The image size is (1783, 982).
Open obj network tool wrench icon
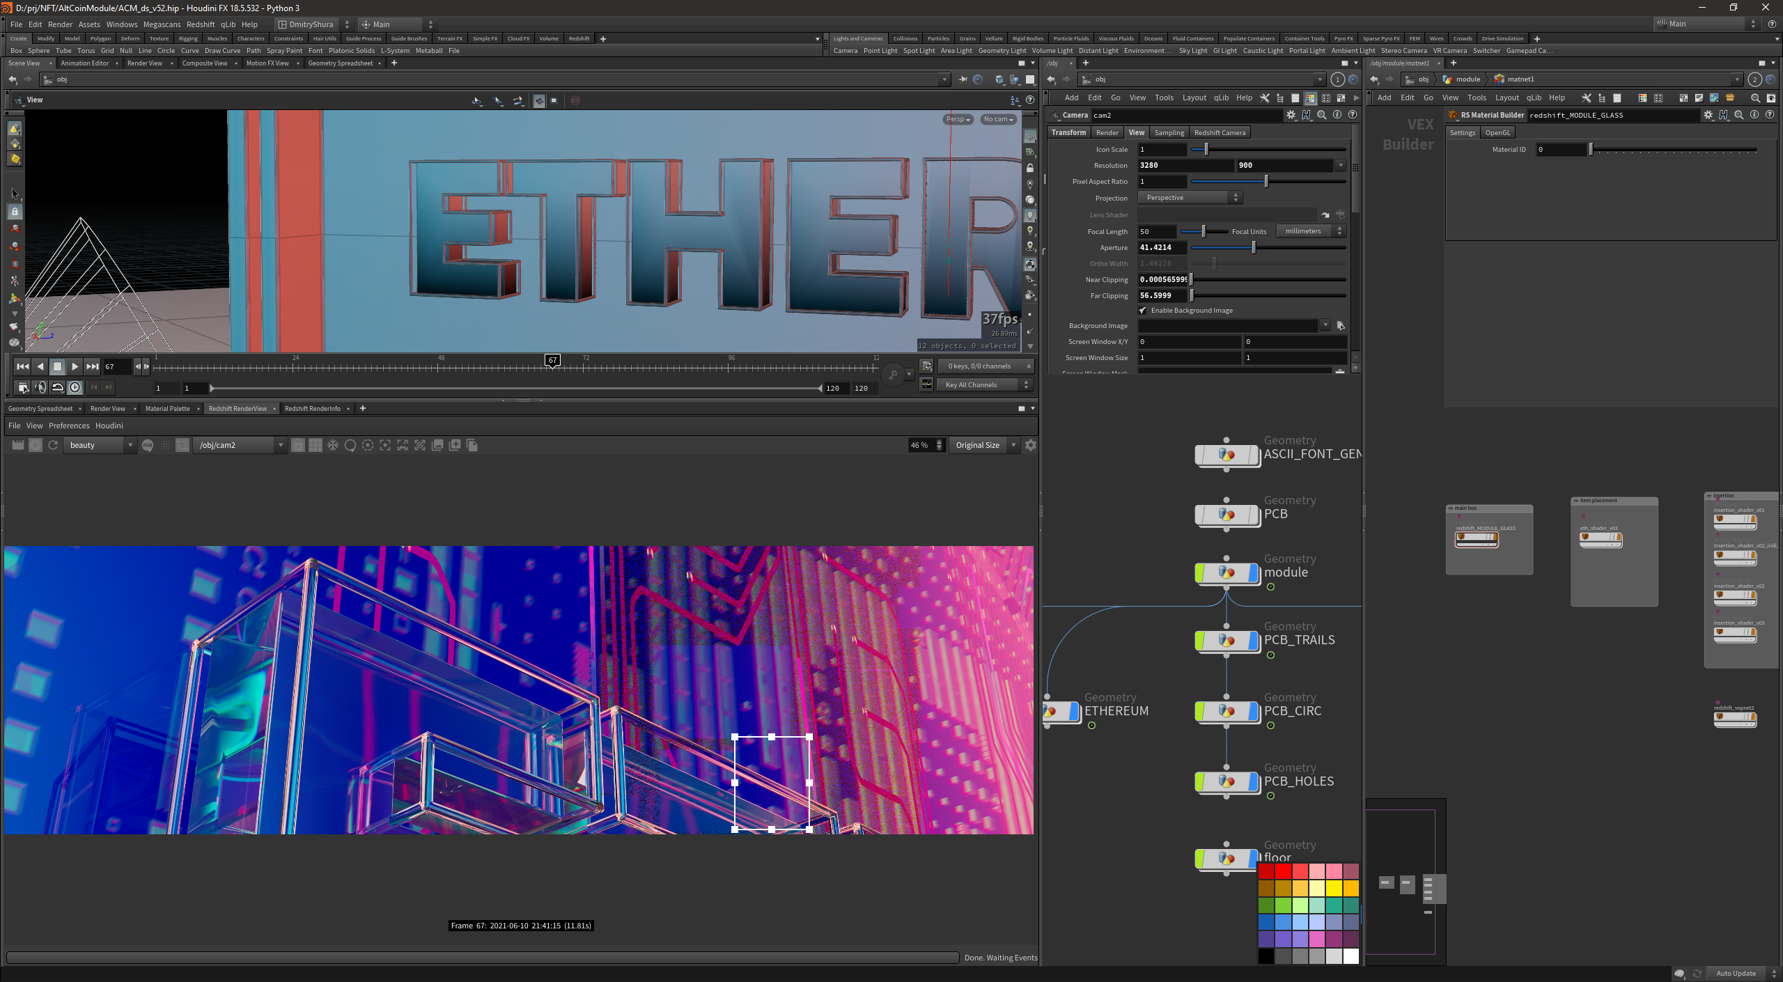pyautogui.click(x=1265, y=98)
